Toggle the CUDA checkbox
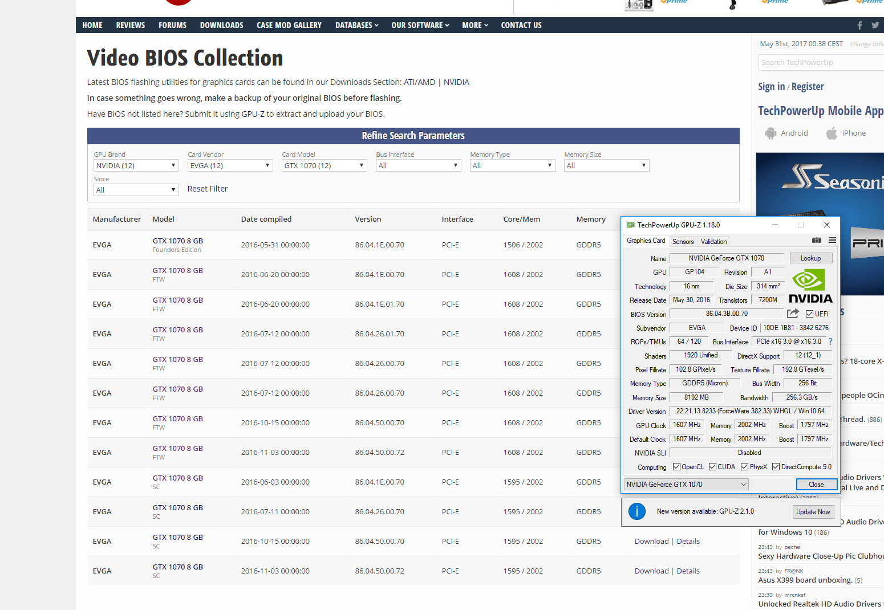The width and height of the screenshot is (884, 610). click(x=712, y=467)
